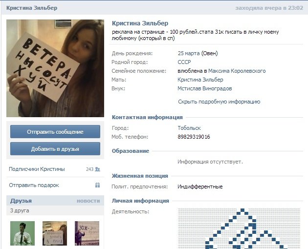Image resolution: width=308 pixels, height=249 pixels.
Task: Select the Отправить подарок item
Action: [x=55, y=185]
